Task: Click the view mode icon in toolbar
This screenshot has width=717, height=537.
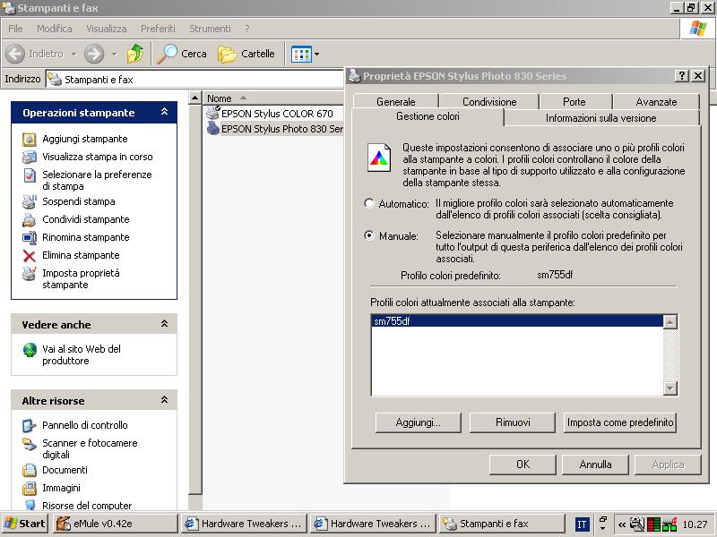Action: click(x=301, y=55)
